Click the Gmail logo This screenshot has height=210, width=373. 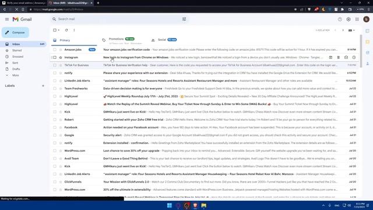point(22,19)
